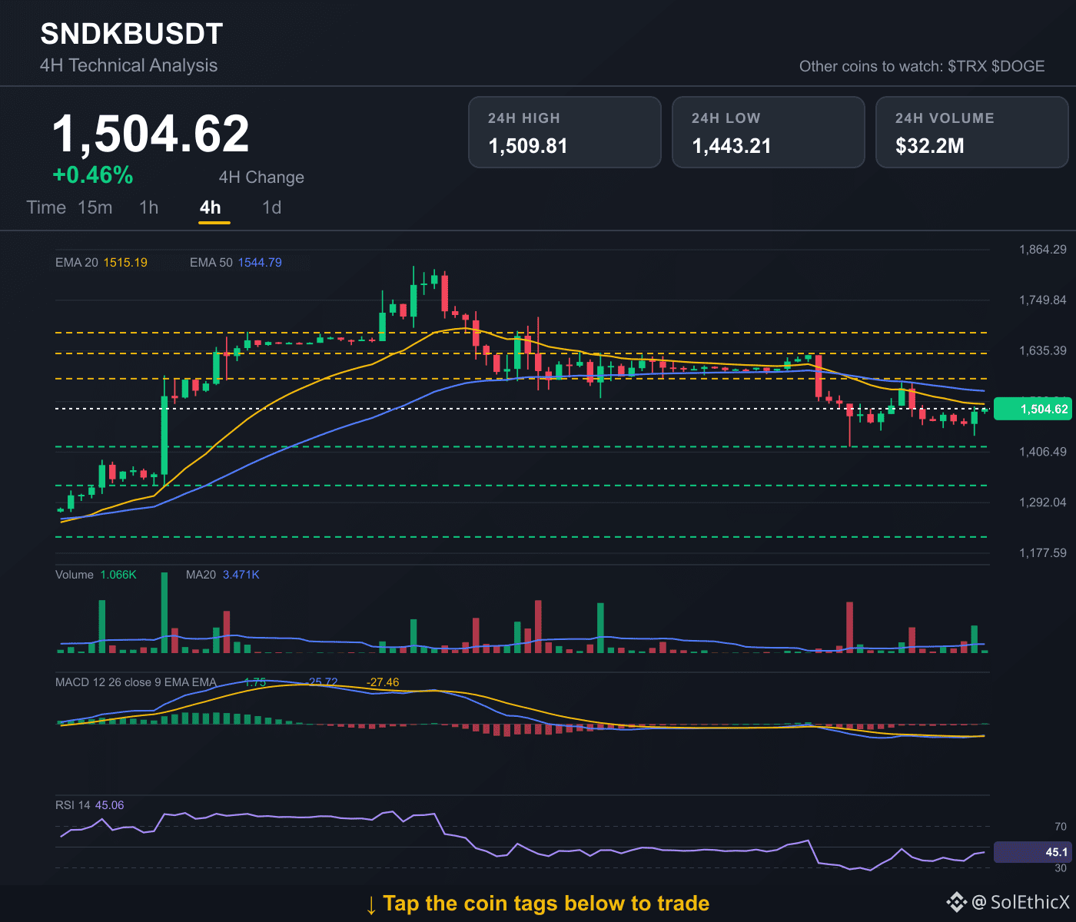Screen dimensions: 1076x922
Task: Click the 1,864.29 price axis label
Action: pos(1043,250)
